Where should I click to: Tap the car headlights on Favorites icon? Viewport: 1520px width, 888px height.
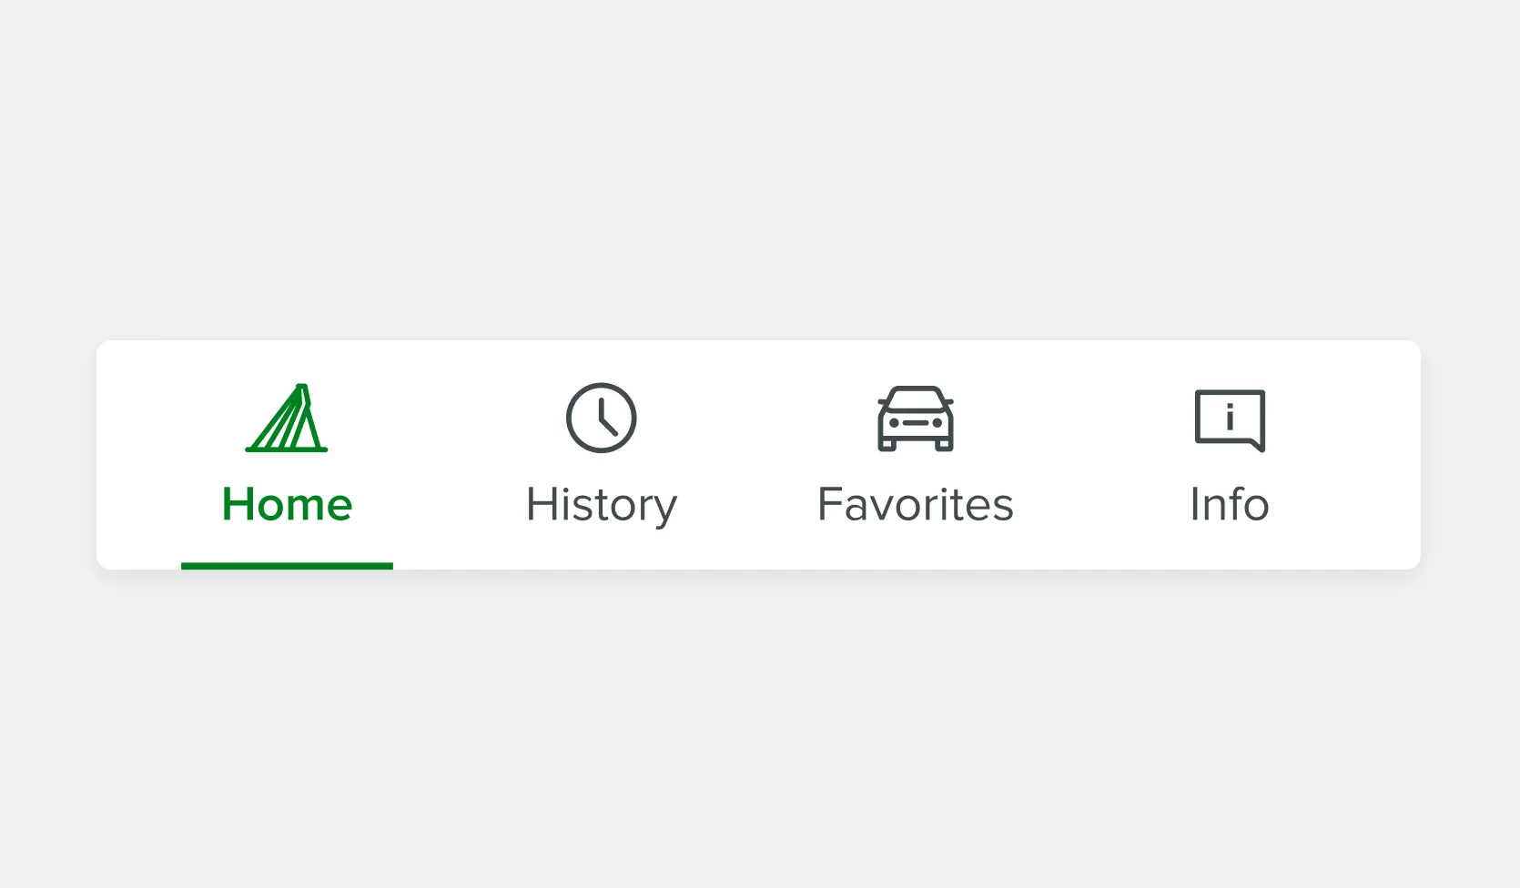pos(895,423)
